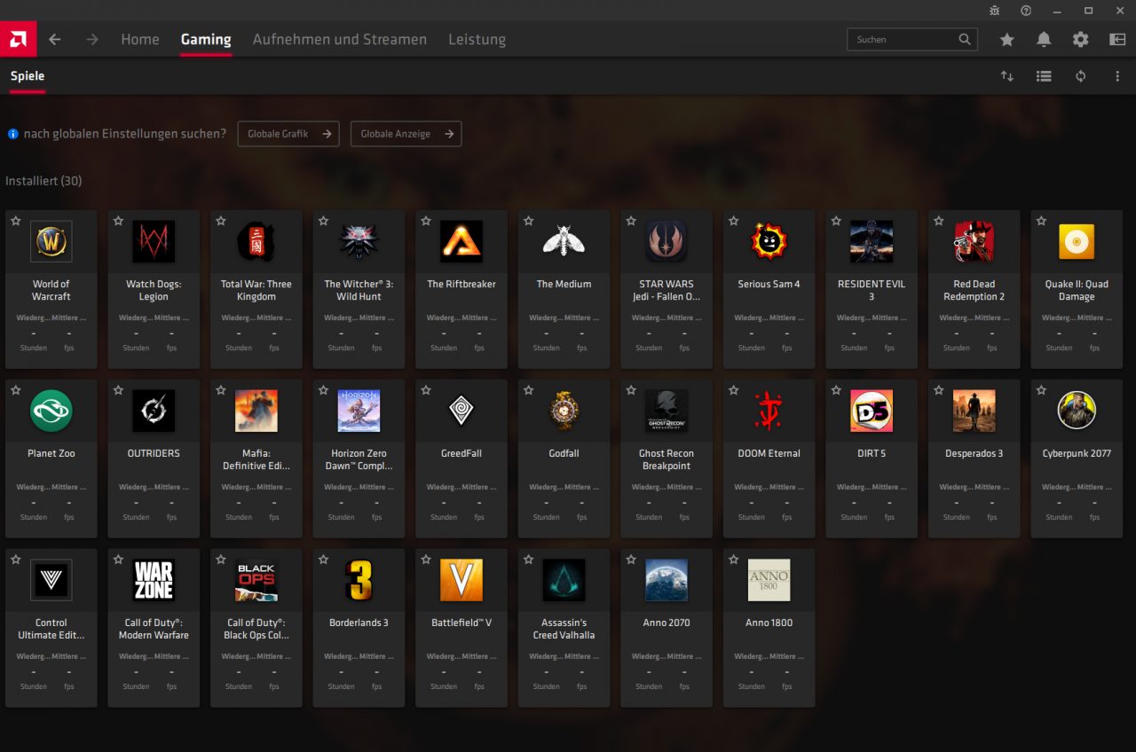The image size is (1136, 752).
Task: Go forward with the right arrow
Action: (x=92, y=39)
